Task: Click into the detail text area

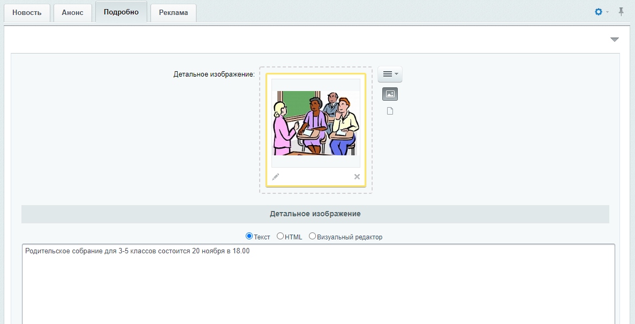Action: tap(319, 283)
